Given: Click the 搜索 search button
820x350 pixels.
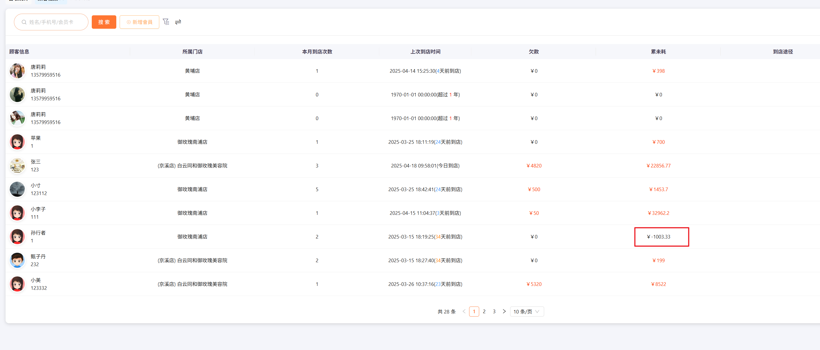Looking at the screenshot, I should (x=104, y=22).
